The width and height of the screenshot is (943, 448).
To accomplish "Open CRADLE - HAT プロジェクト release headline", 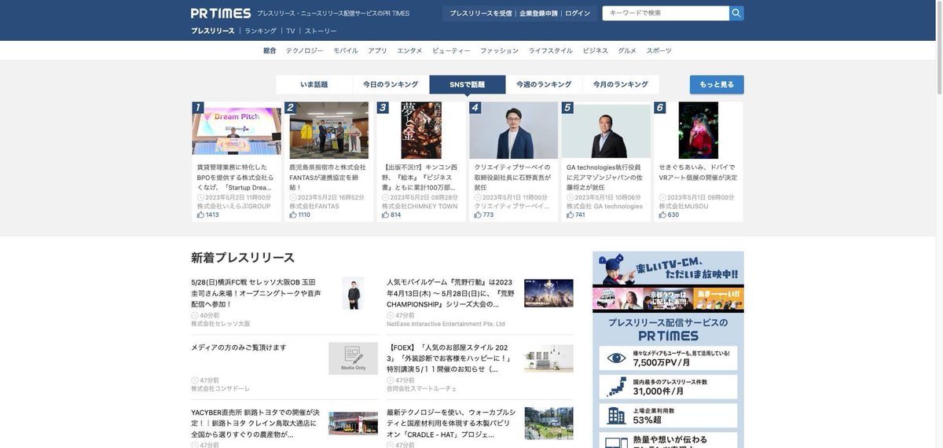I will coord(451,423).
